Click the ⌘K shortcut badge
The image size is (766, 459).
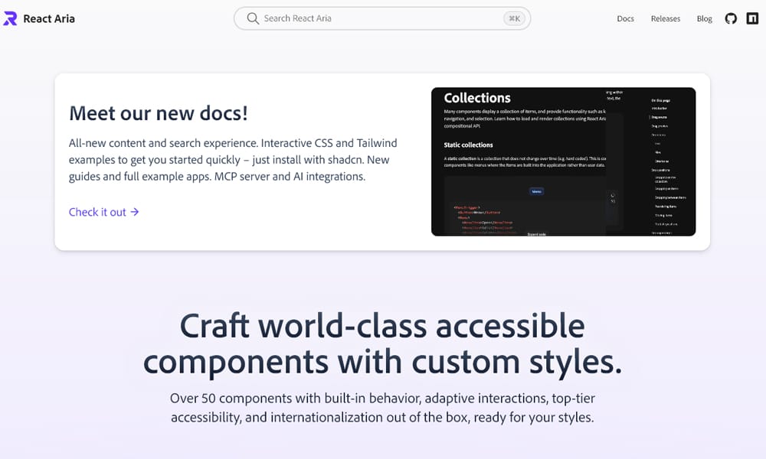tap(515, 18)
